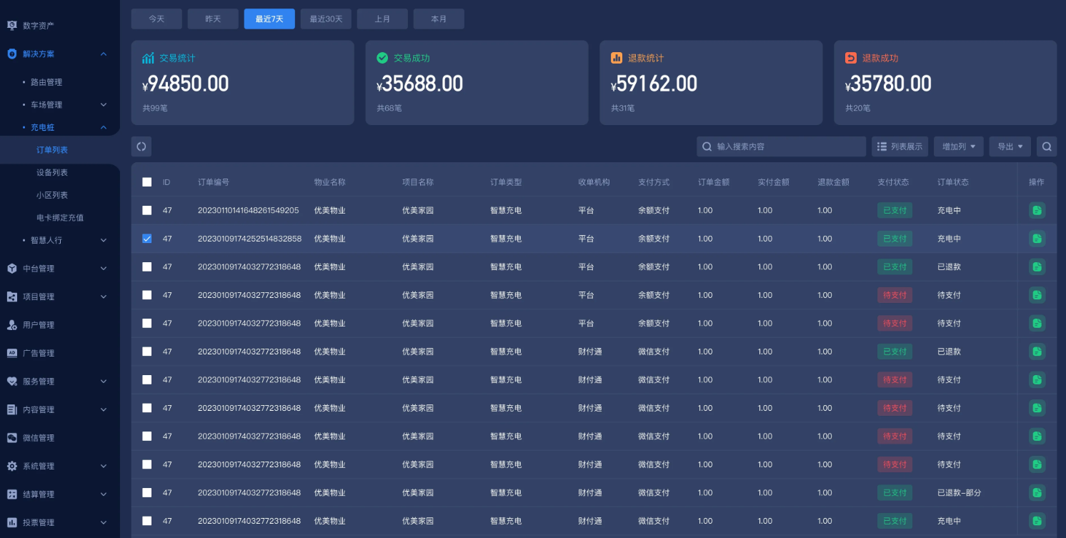Open the 导出 export dropdown
1066x538 pixels.
pos(1010,146)
